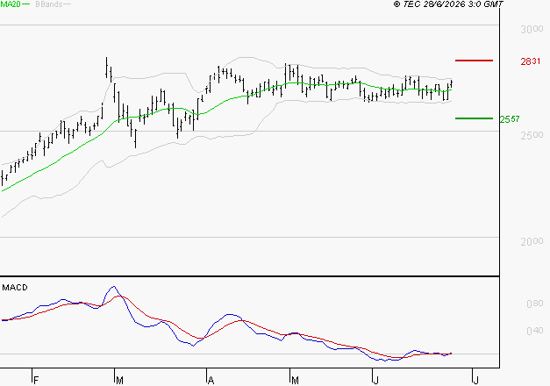Click the A month marker on timeline
The image size is (550, 386).
(x=211, y=381)
